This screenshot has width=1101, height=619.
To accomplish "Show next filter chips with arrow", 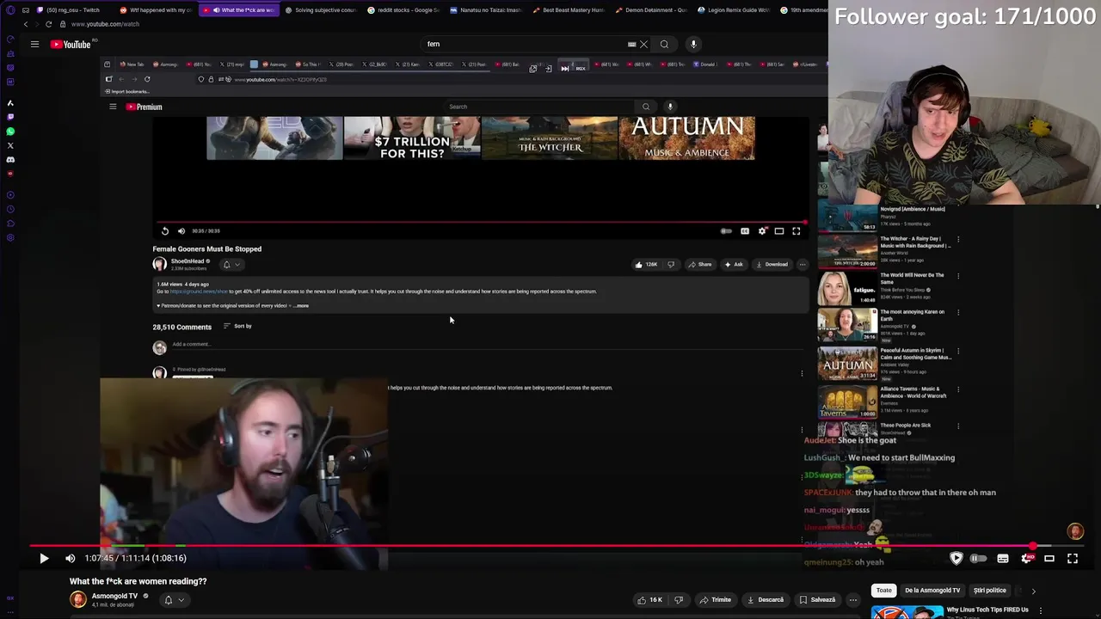I will (x=1033, y=591).
